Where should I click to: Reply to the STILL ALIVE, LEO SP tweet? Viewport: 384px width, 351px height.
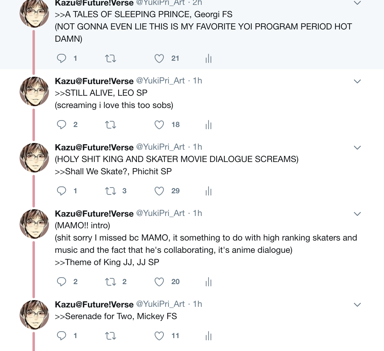pyautogui.click(x=62, y=125)
